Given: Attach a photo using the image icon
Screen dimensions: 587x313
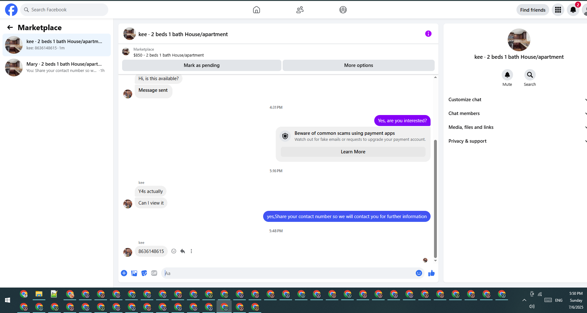Looking at the screenshot, I should 134,273.
